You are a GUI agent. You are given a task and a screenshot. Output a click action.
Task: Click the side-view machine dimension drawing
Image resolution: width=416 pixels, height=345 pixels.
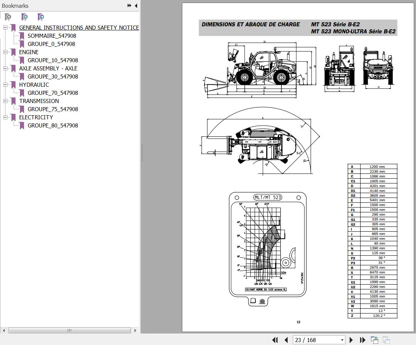point(260,70)
